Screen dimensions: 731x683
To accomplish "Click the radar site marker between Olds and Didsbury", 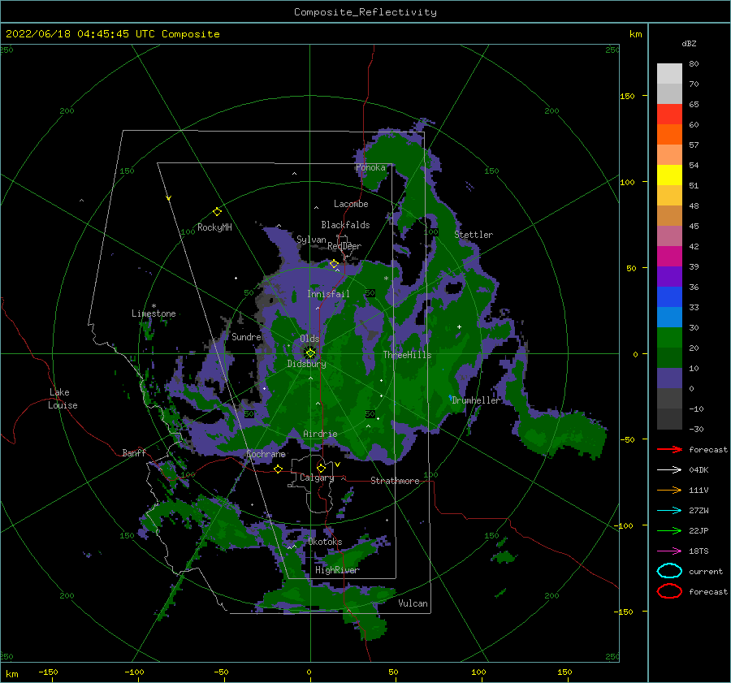I will click(x=310, y=353).
